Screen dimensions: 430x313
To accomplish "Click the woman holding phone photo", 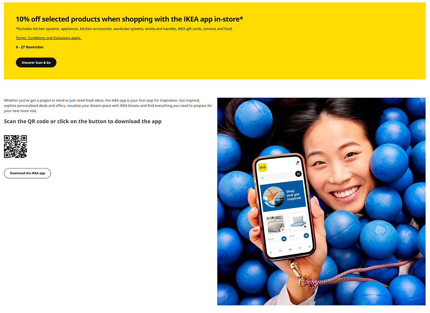I will pos(321,201).
